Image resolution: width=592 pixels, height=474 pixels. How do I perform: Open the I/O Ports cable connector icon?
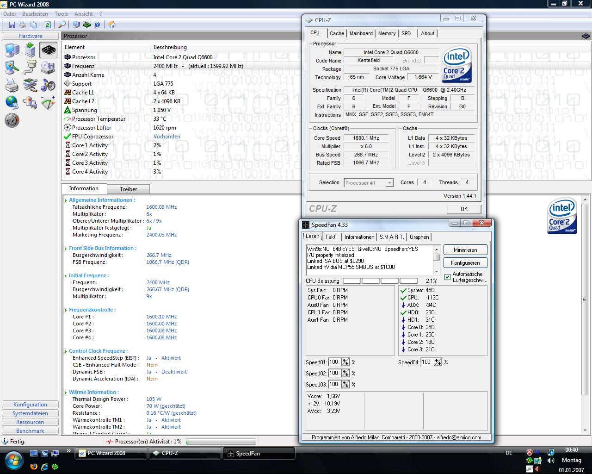(x=30, y=68)
